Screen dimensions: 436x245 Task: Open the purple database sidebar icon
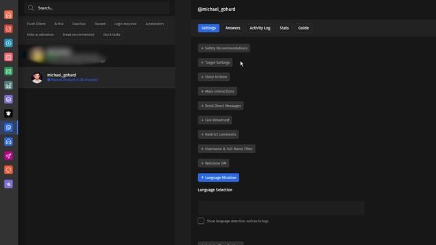pos(8,99)
